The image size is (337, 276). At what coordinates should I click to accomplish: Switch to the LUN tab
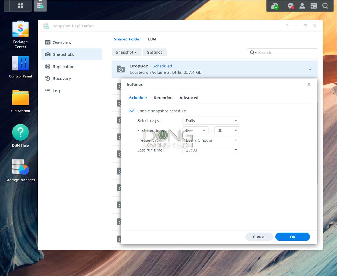point(152,39)
